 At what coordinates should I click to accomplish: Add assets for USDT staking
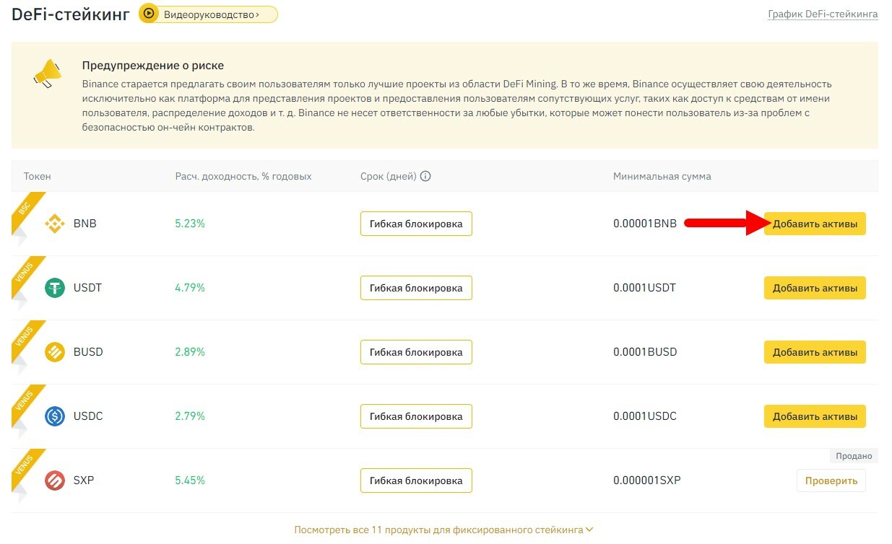point(815,288)
